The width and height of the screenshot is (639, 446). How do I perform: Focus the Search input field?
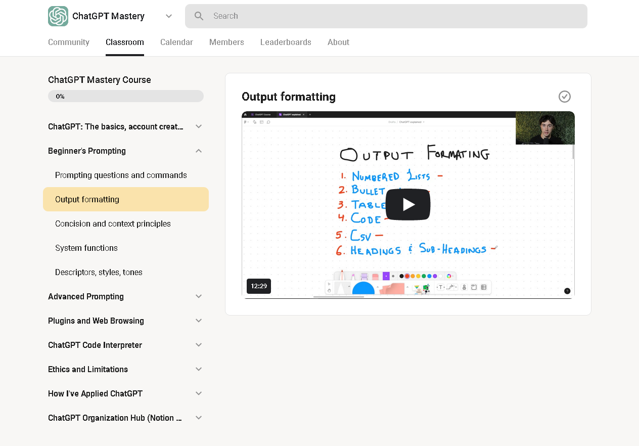coord(386,16)
